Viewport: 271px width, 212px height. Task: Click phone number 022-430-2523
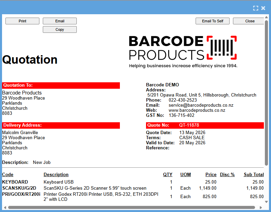coord(183,100)
